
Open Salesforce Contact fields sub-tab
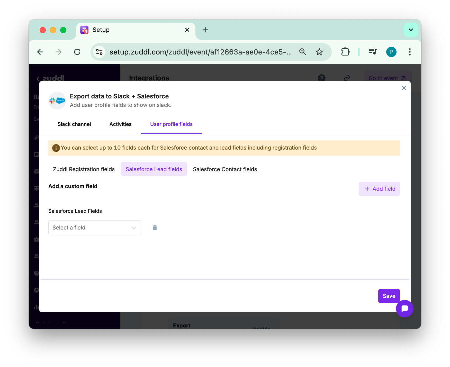[225, 169]
